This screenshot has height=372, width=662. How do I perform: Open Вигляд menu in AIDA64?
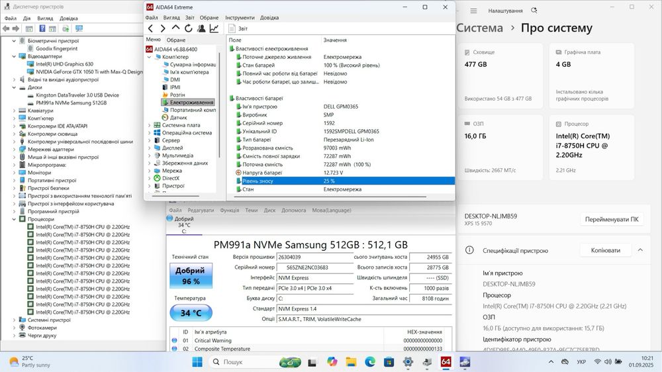click(x=171, y=18)
